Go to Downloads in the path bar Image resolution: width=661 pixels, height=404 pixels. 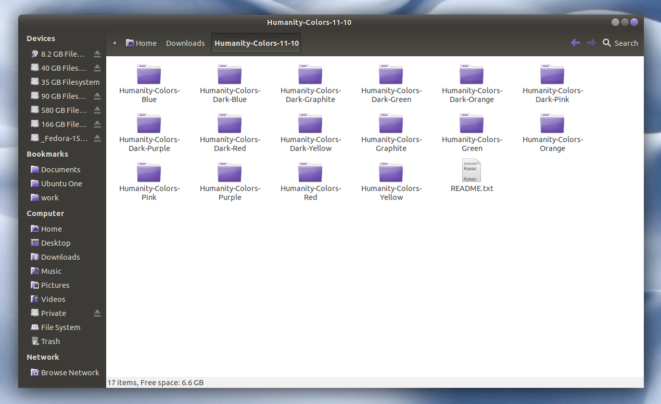coord(185,43)
